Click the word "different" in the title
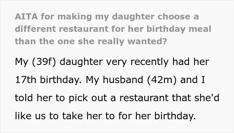The width and height of the screenshot is (234, 133). (35, 29)
